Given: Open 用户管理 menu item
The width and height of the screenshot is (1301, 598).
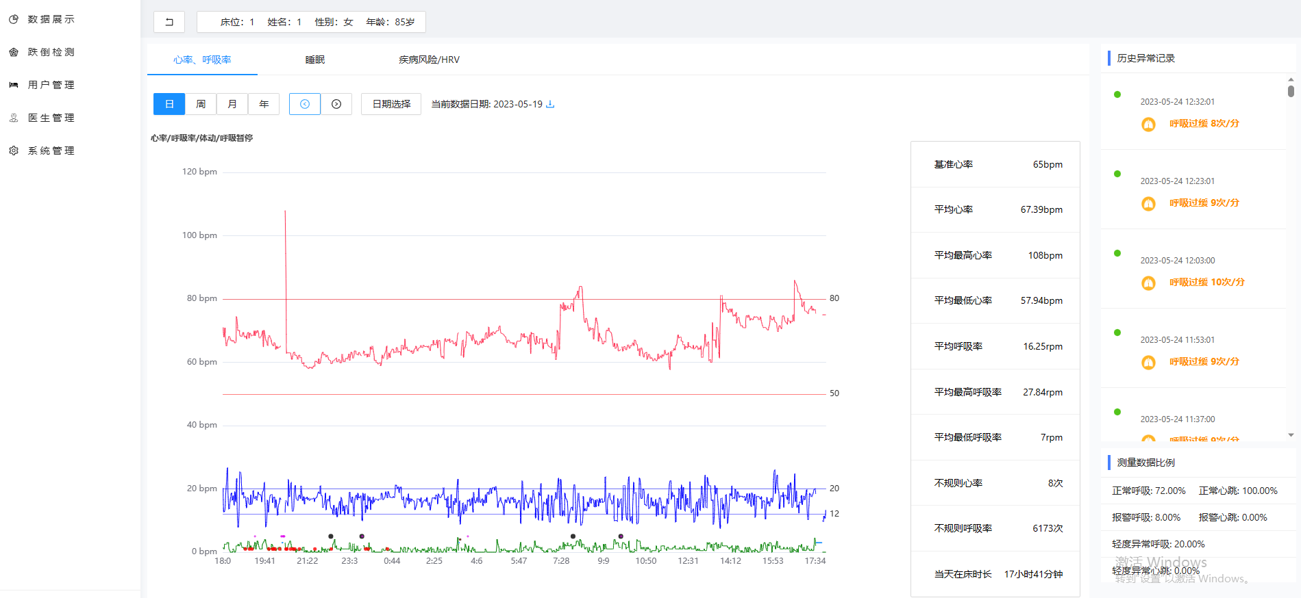Looking at the screenshot, I should coord(51,85).
